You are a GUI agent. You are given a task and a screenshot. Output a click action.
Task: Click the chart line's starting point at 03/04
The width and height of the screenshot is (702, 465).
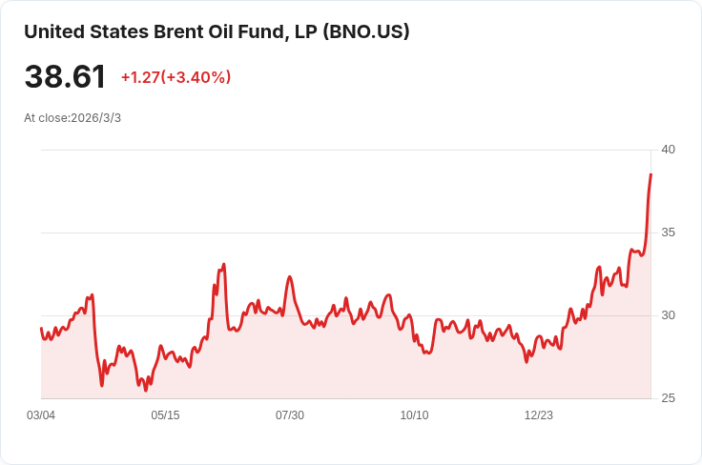41,329
